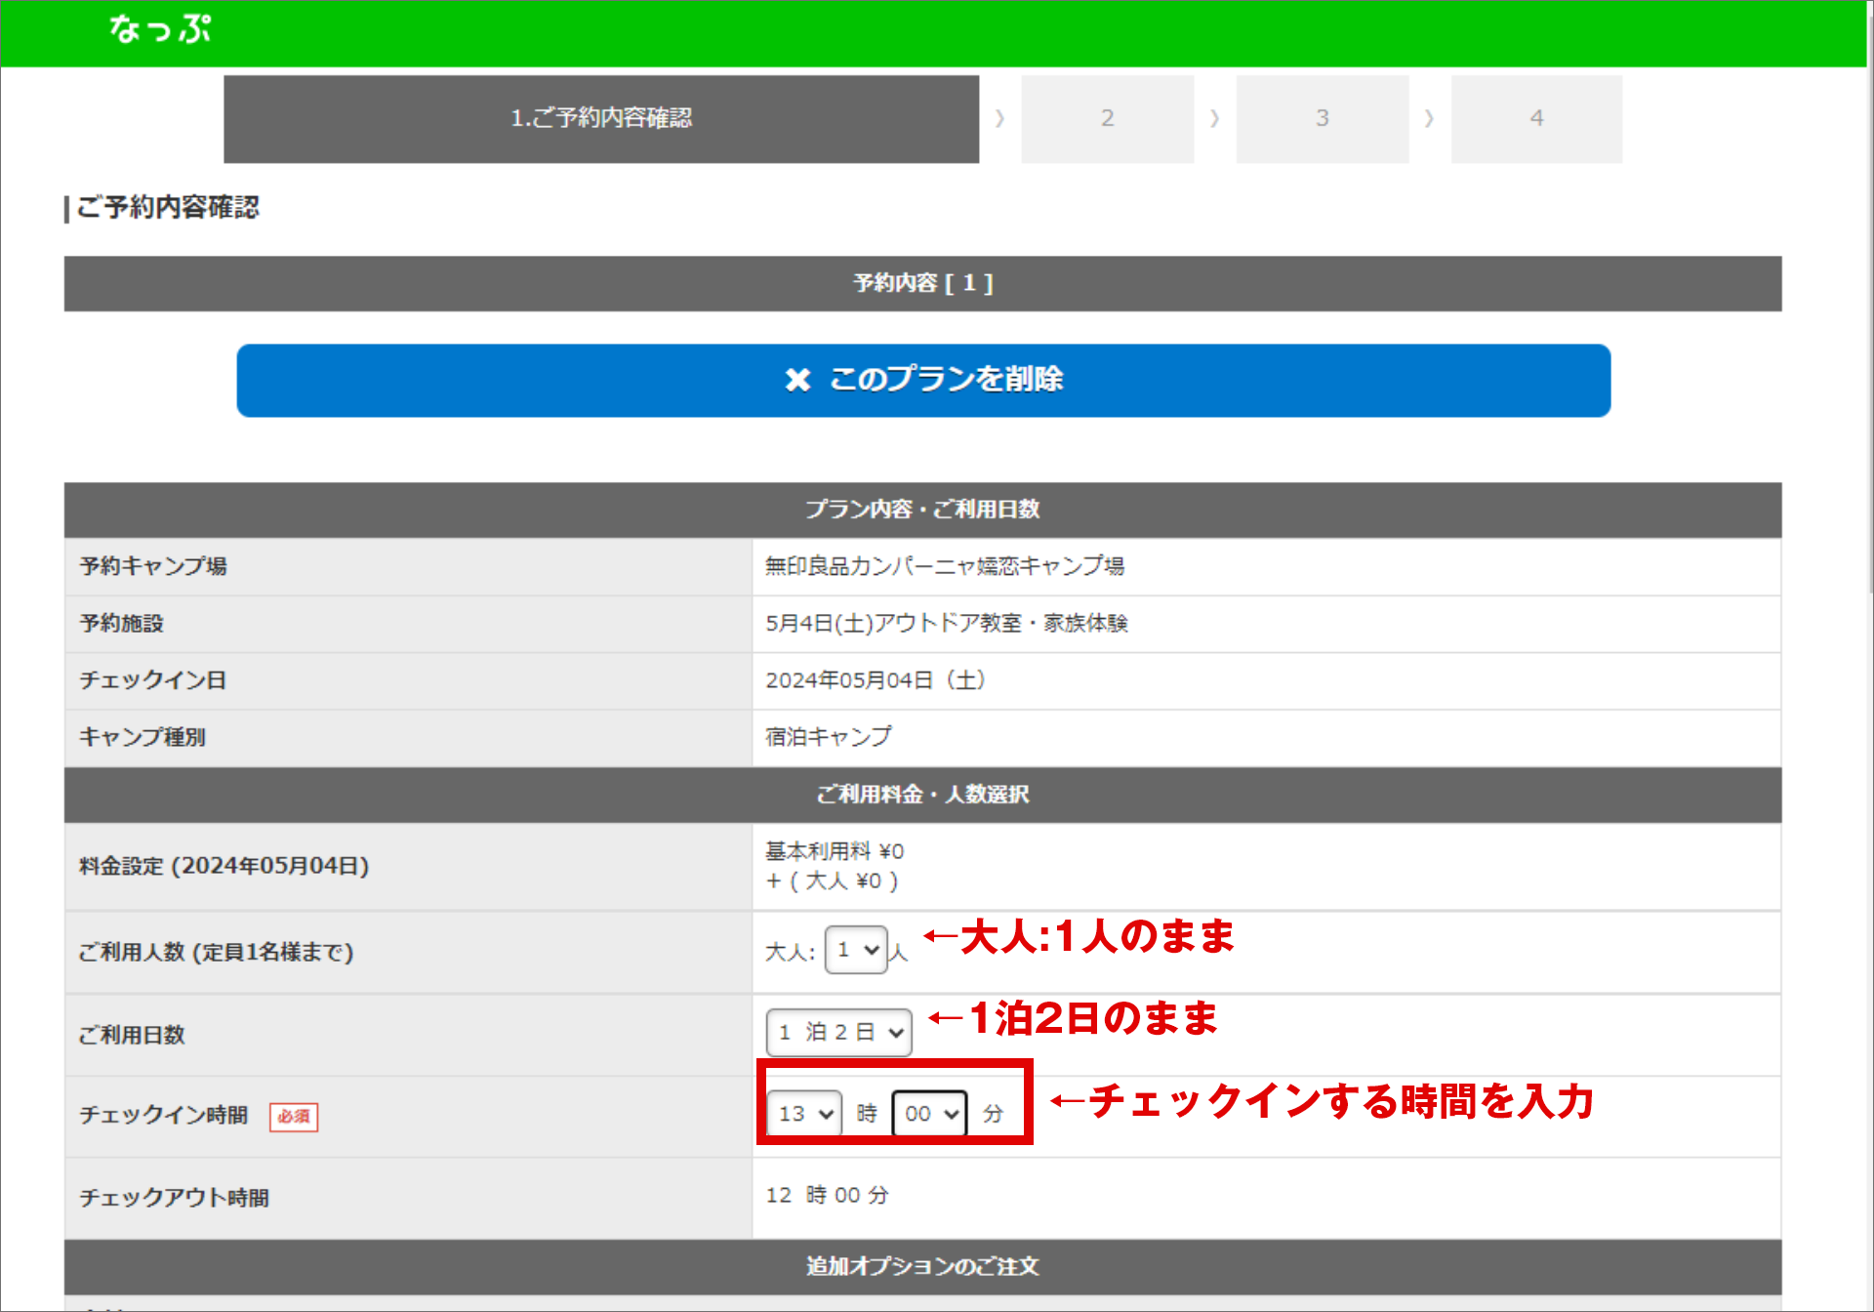Click the X icon in the delete plan button

tap(797, 380)
